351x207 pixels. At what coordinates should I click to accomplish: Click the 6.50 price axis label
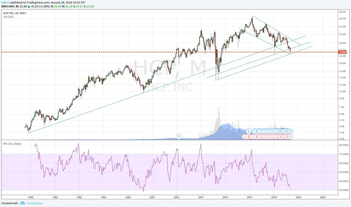(x=342, y=114)
